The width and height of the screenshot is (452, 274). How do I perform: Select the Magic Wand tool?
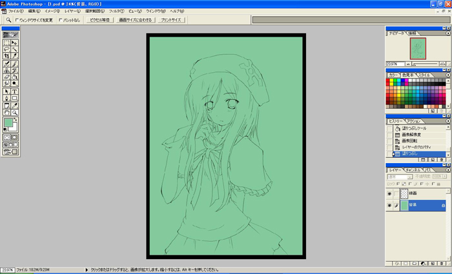click(14, 50)
